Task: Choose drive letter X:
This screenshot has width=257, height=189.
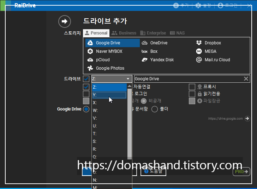Action: [x=109, y=103]
